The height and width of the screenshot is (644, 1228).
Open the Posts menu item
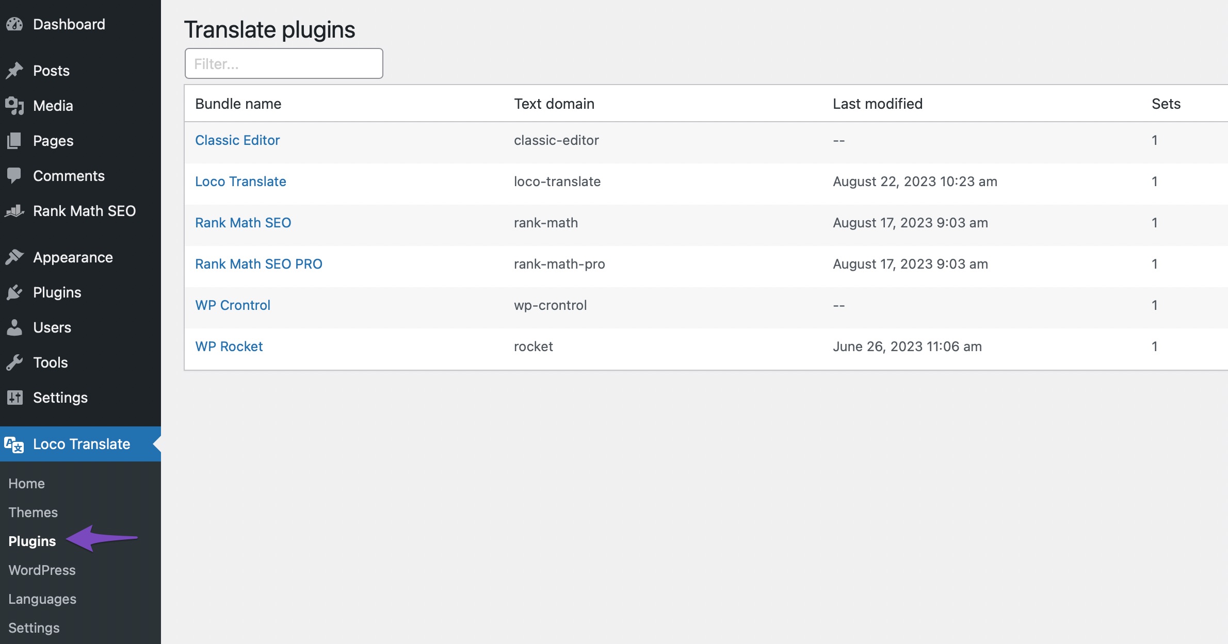(x=51, y=71)
